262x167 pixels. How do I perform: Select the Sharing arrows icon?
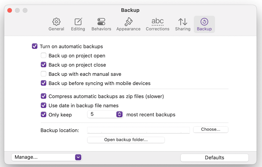coord(183,22)
